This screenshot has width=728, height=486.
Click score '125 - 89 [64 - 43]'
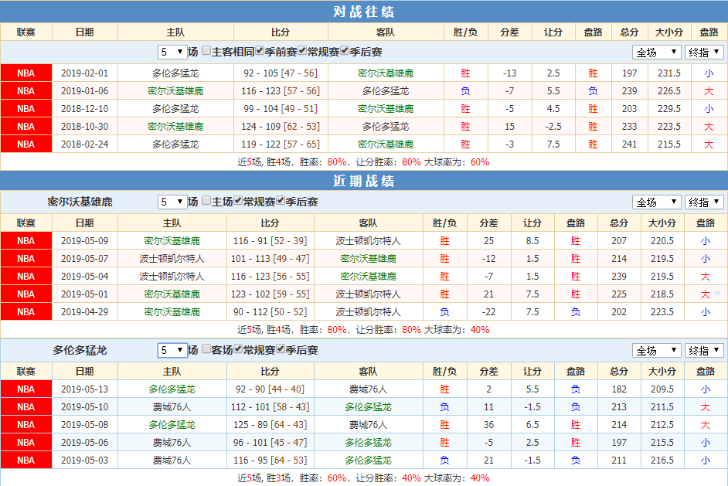(x=270, y=425)
